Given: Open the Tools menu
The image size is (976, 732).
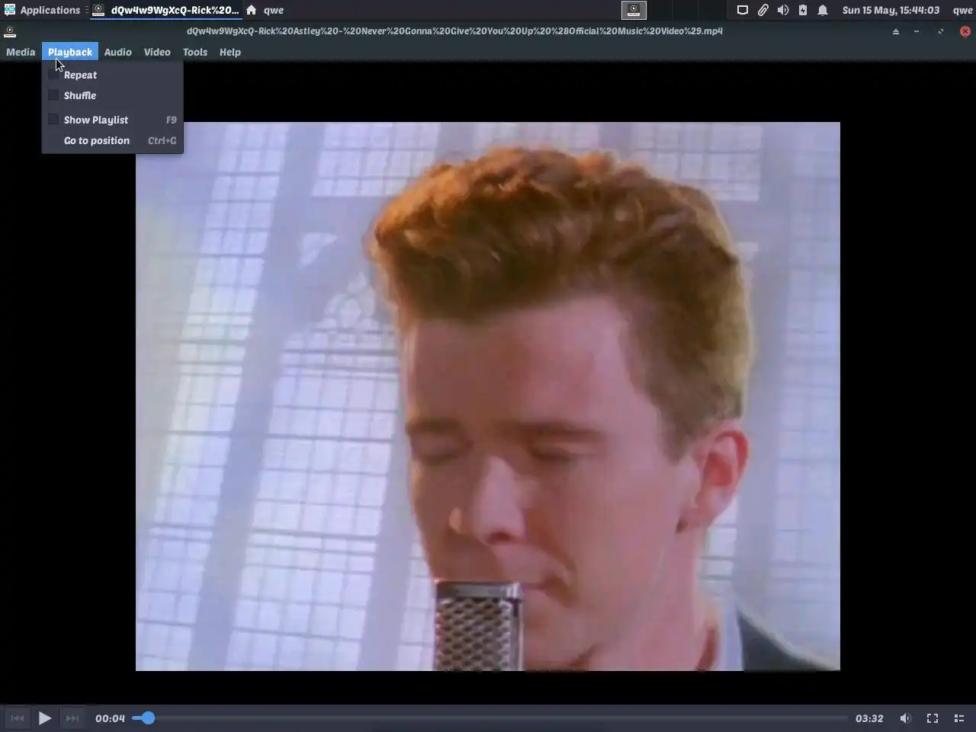Looking at the screenshot, I should [x=195, y=52].
